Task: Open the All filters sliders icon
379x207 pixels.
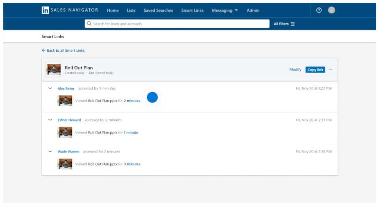Action: 293,24
